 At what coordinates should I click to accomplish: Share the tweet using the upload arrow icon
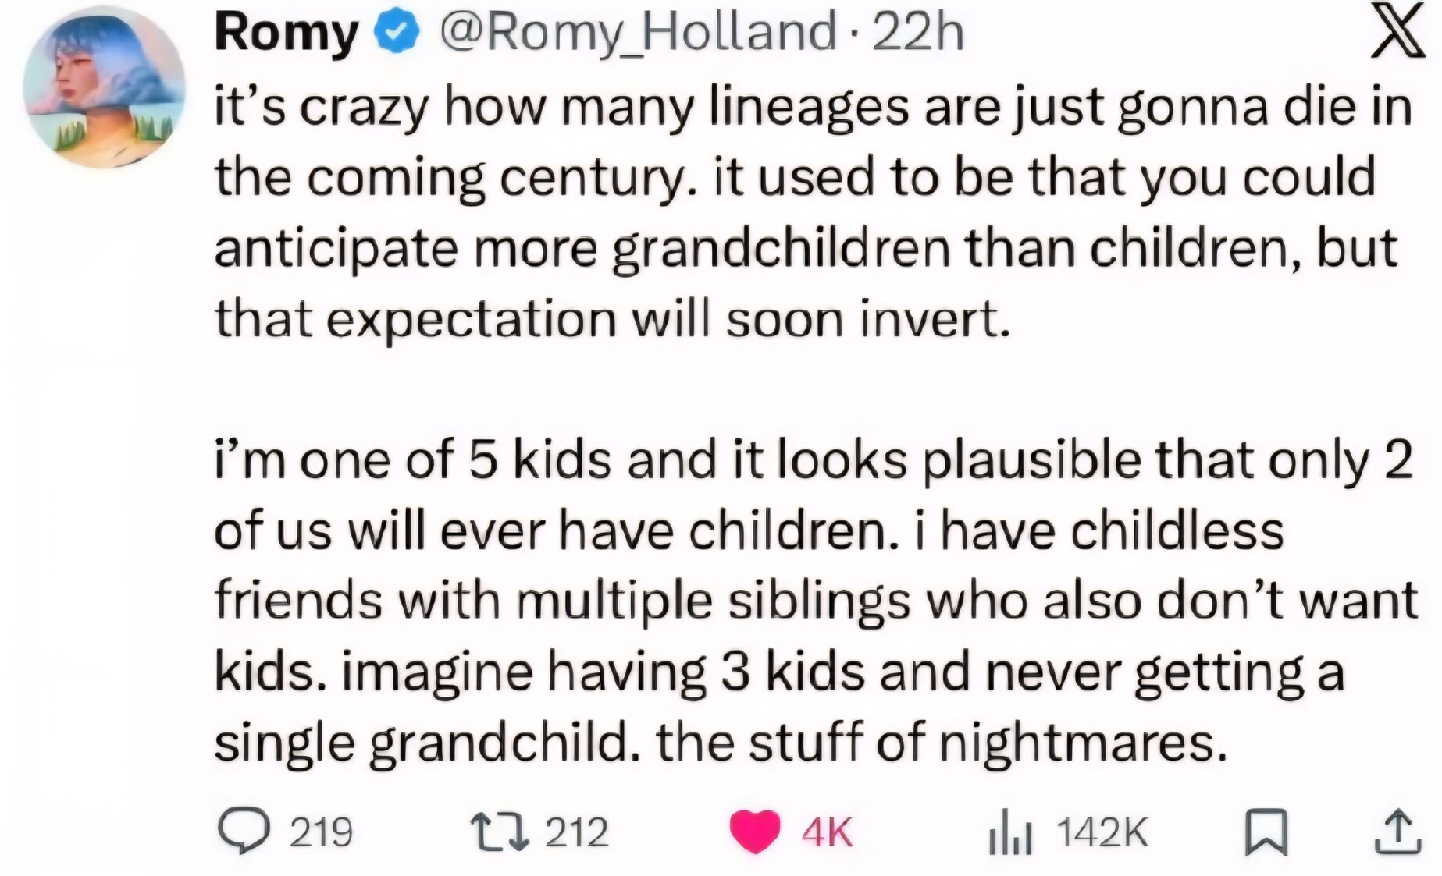tap(1397, 832)
